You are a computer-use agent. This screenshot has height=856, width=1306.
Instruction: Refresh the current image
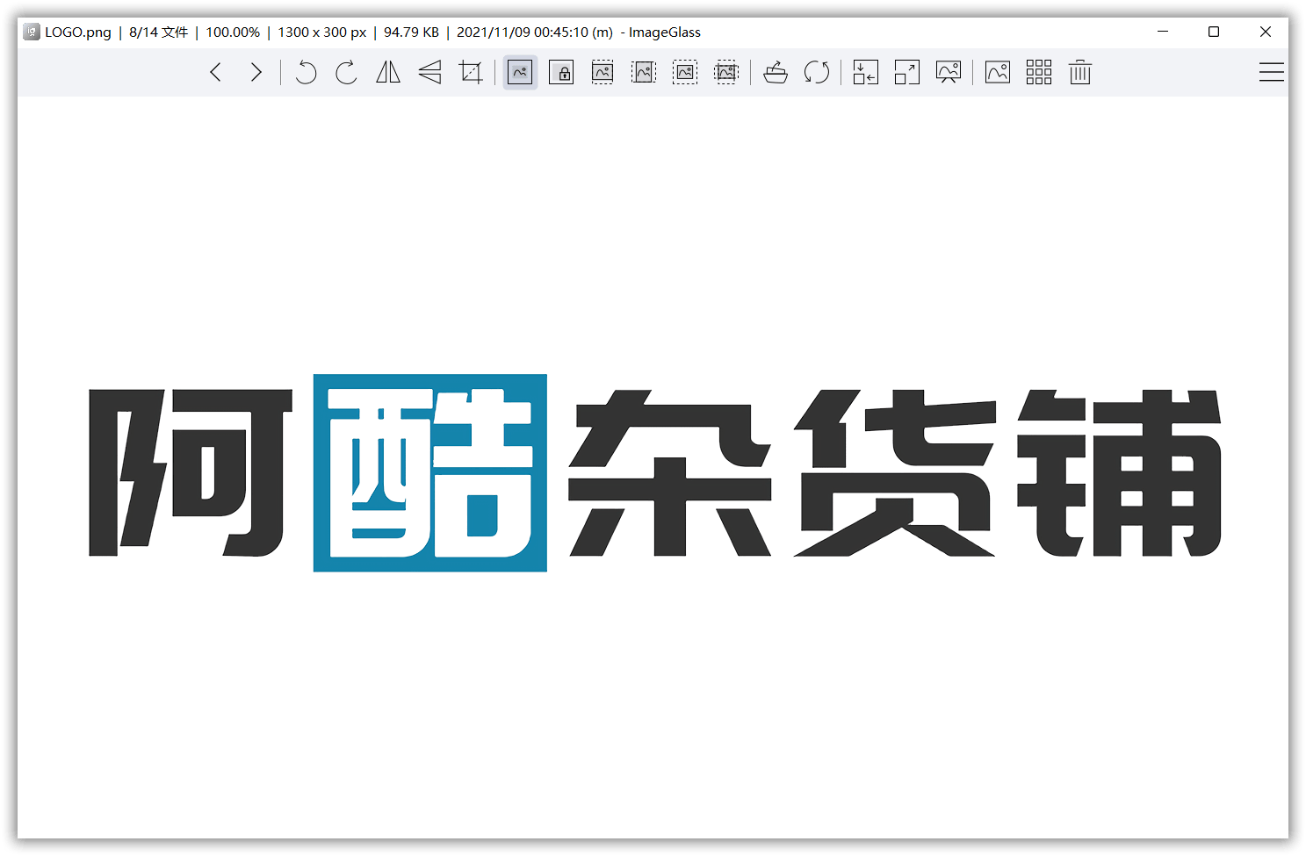point(817,73)
